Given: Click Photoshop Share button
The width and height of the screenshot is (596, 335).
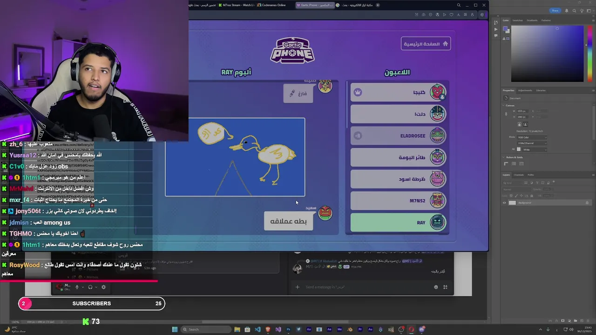Looking at the screenshot, I should click(555, 11).
